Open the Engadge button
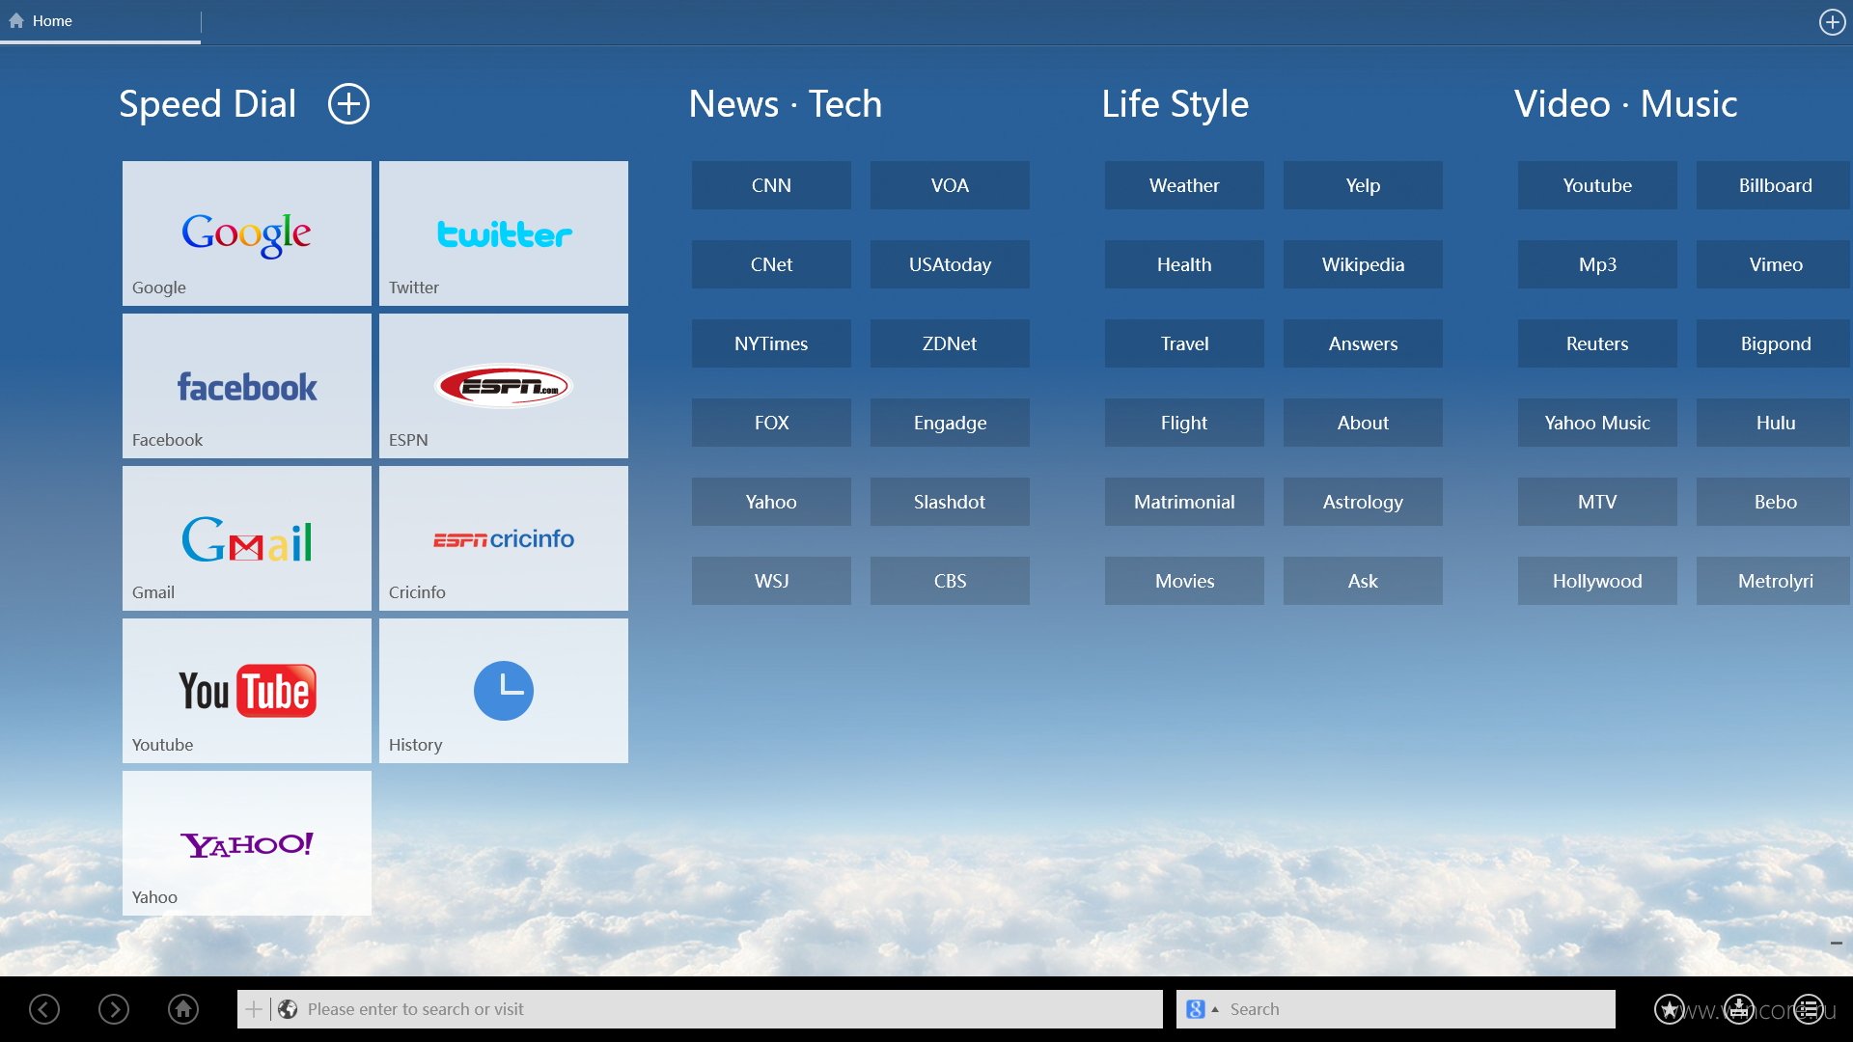Viewport: 1853px width, 1042px height. coord(950,423)
